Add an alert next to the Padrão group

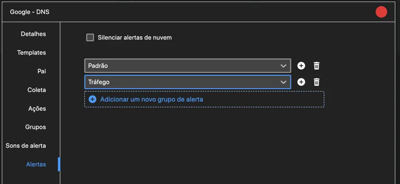click(301, 66)
